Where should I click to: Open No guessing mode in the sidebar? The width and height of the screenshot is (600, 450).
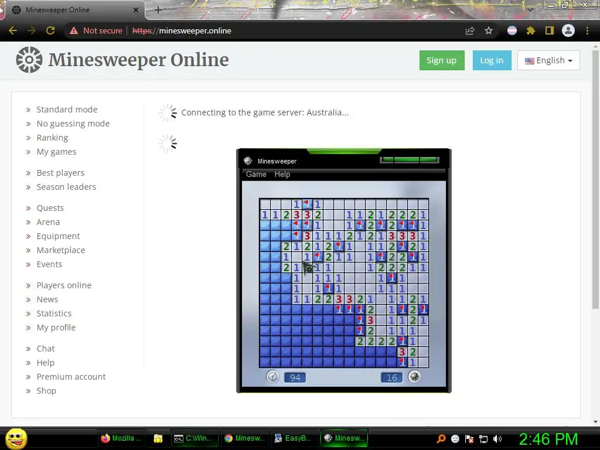(x=73, y=124)
